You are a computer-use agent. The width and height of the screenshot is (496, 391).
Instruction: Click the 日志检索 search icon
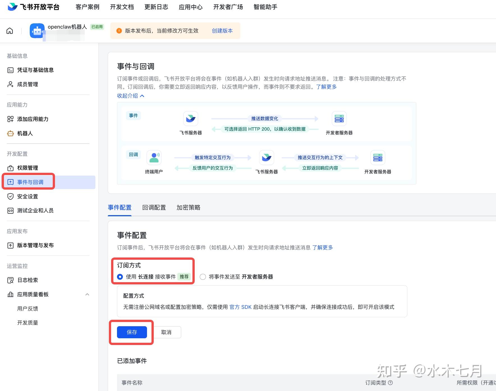10,280
